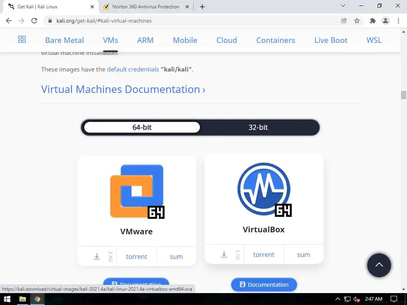Open the VMware Documentation button

tap(136, 282)
